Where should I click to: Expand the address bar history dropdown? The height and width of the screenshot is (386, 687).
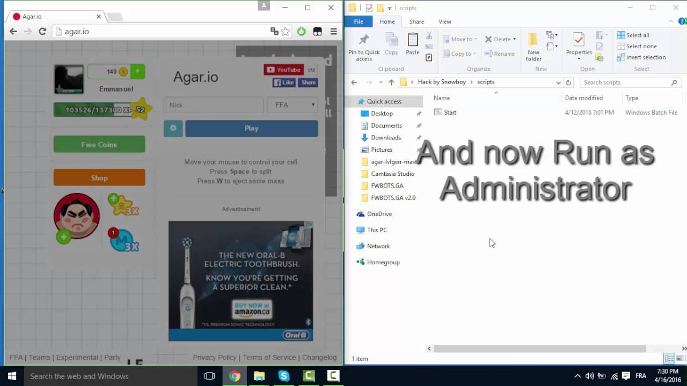click(x=558, y=83)
